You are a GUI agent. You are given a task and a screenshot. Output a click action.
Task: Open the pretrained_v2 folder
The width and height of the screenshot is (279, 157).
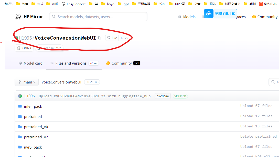(x=36, y=137)
